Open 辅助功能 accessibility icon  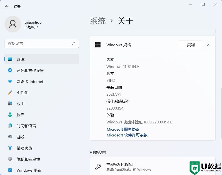tap(10, 148)
